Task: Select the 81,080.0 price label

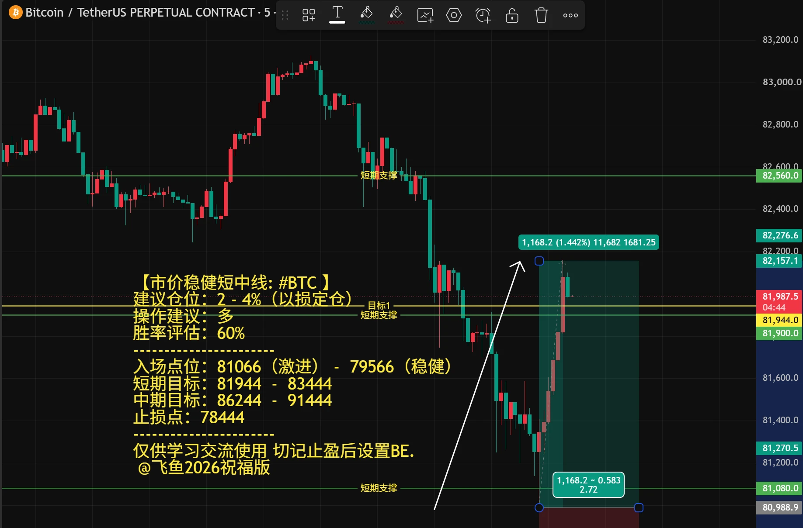Action: tap(780, 488)
